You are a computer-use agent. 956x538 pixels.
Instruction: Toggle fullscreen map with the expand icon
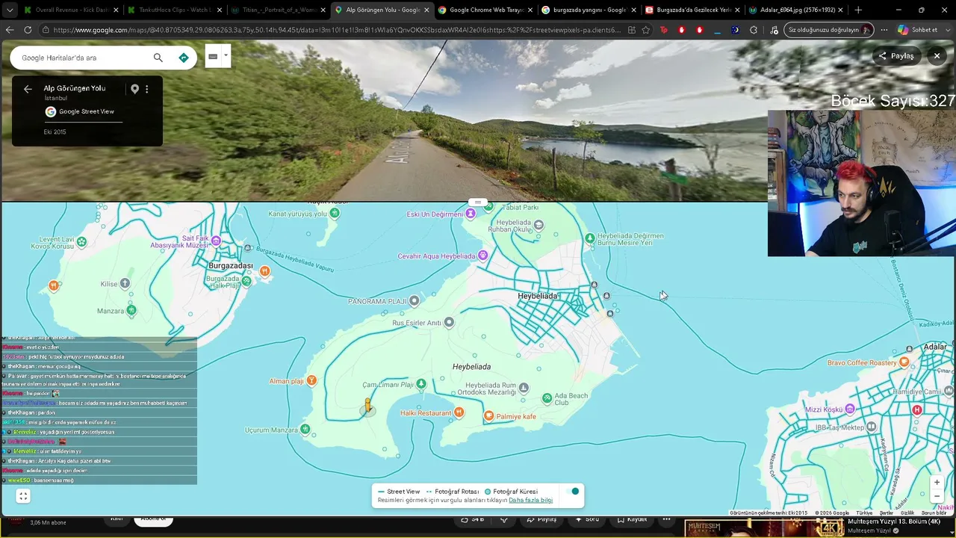coord(23,496)
